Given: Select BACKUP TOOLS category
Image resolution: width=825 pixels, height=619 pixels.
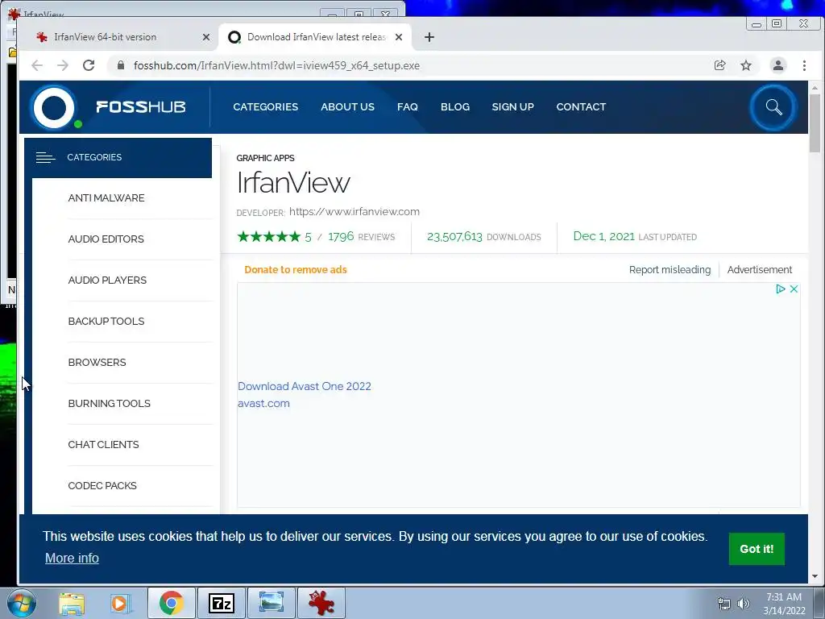Looking at the screenshot, I should click(x=106, y=321).
